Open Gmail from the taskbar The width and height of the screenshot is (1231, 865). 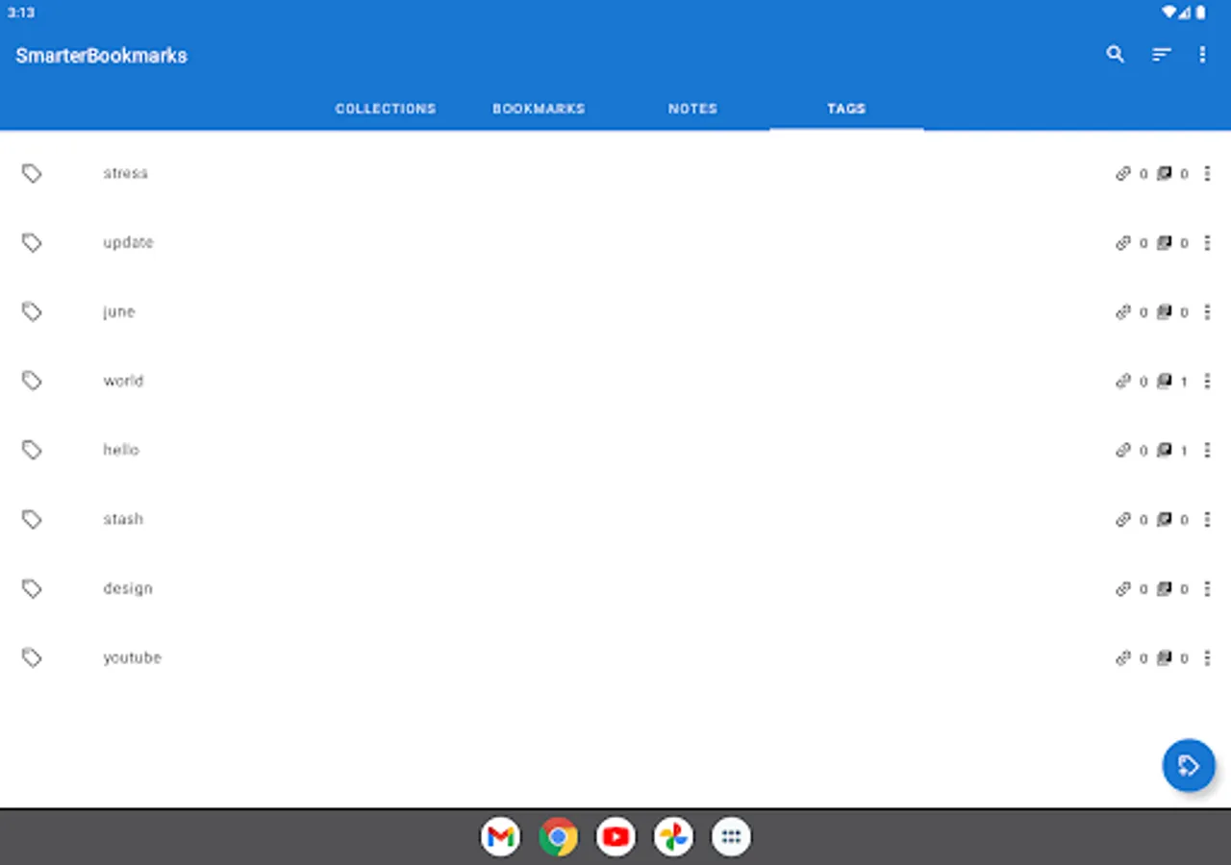point(500,837)
